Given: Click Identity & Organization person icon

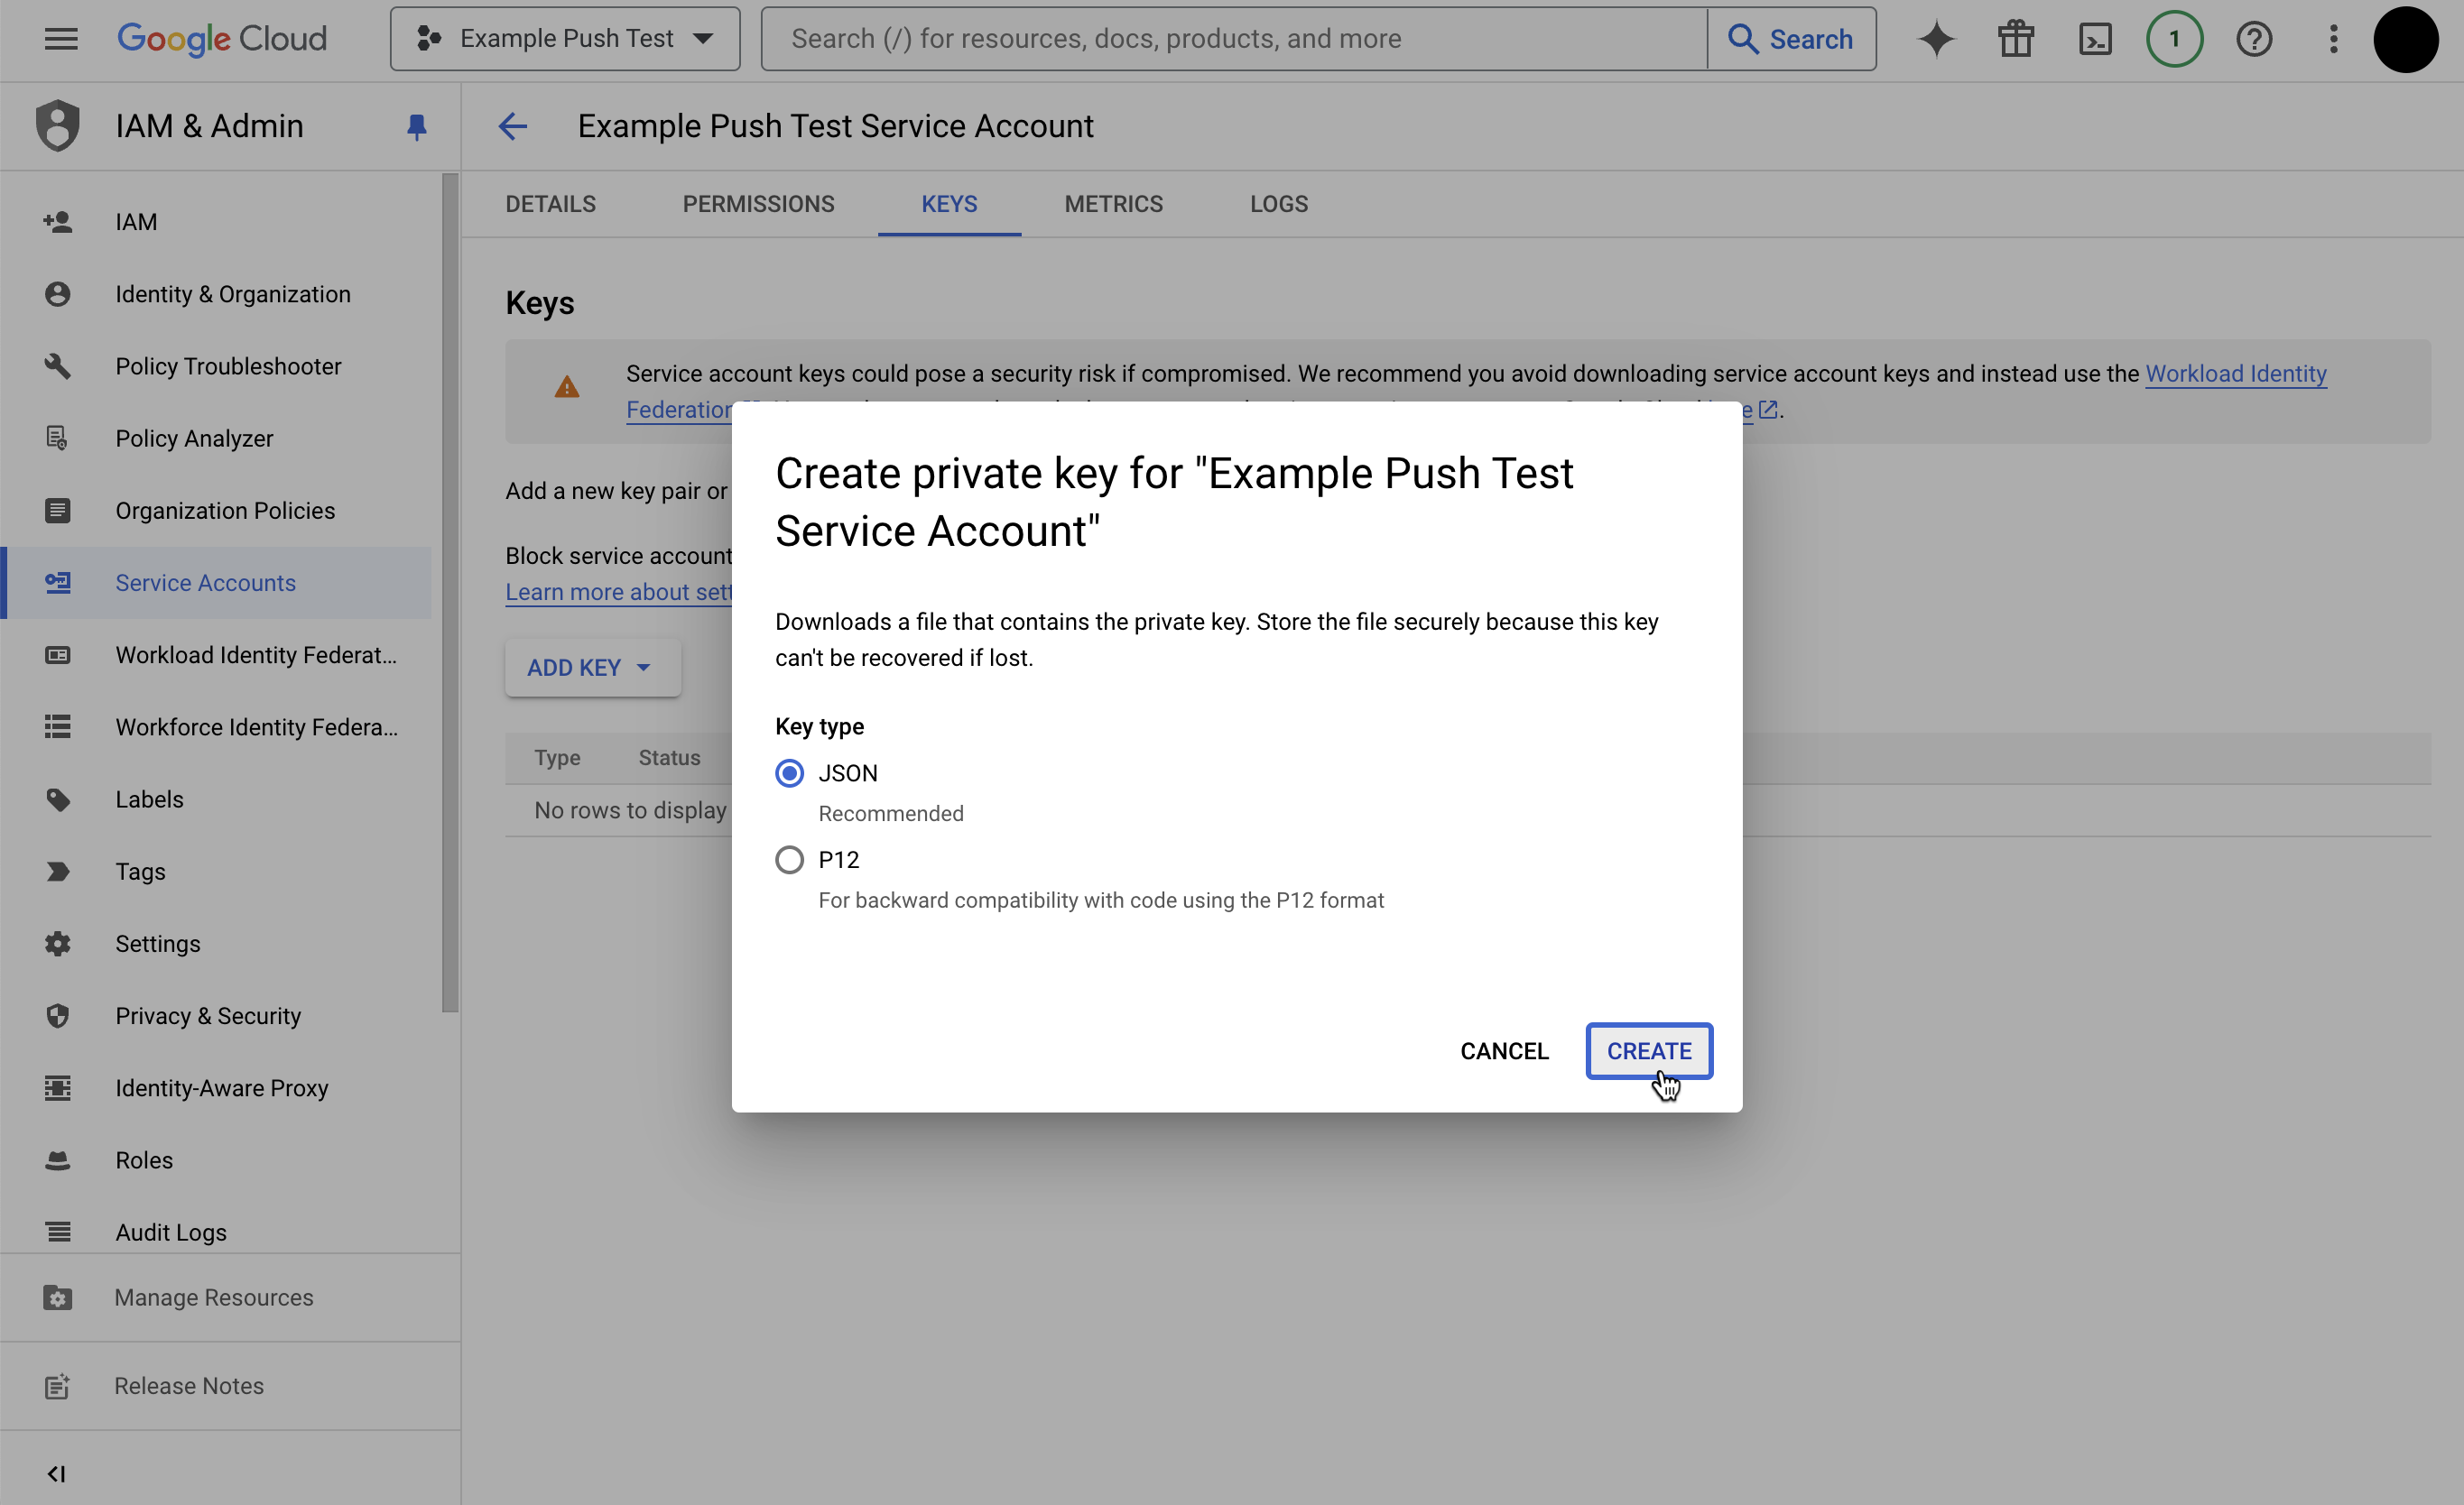Looking at the screenshot, I should (x=58, y=294).
